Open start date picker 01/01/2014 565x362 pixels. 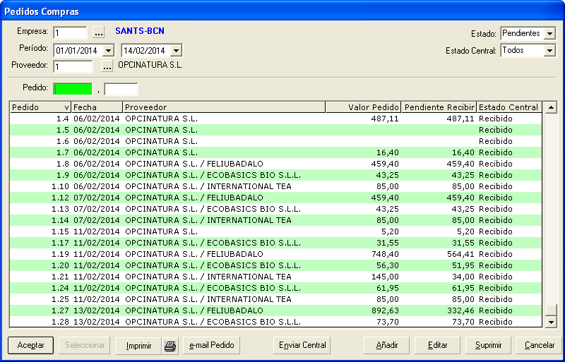(x=108, y=50)
